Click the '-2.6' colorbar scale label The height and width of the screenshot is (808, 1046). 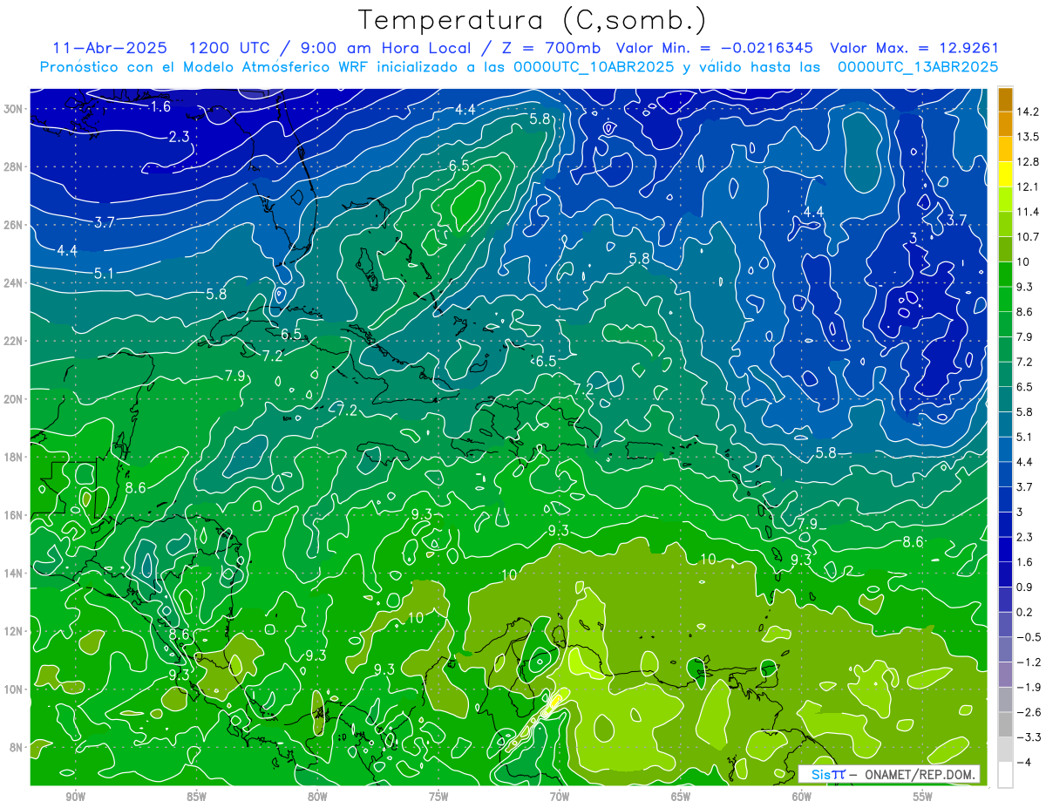click(1029, 712)
